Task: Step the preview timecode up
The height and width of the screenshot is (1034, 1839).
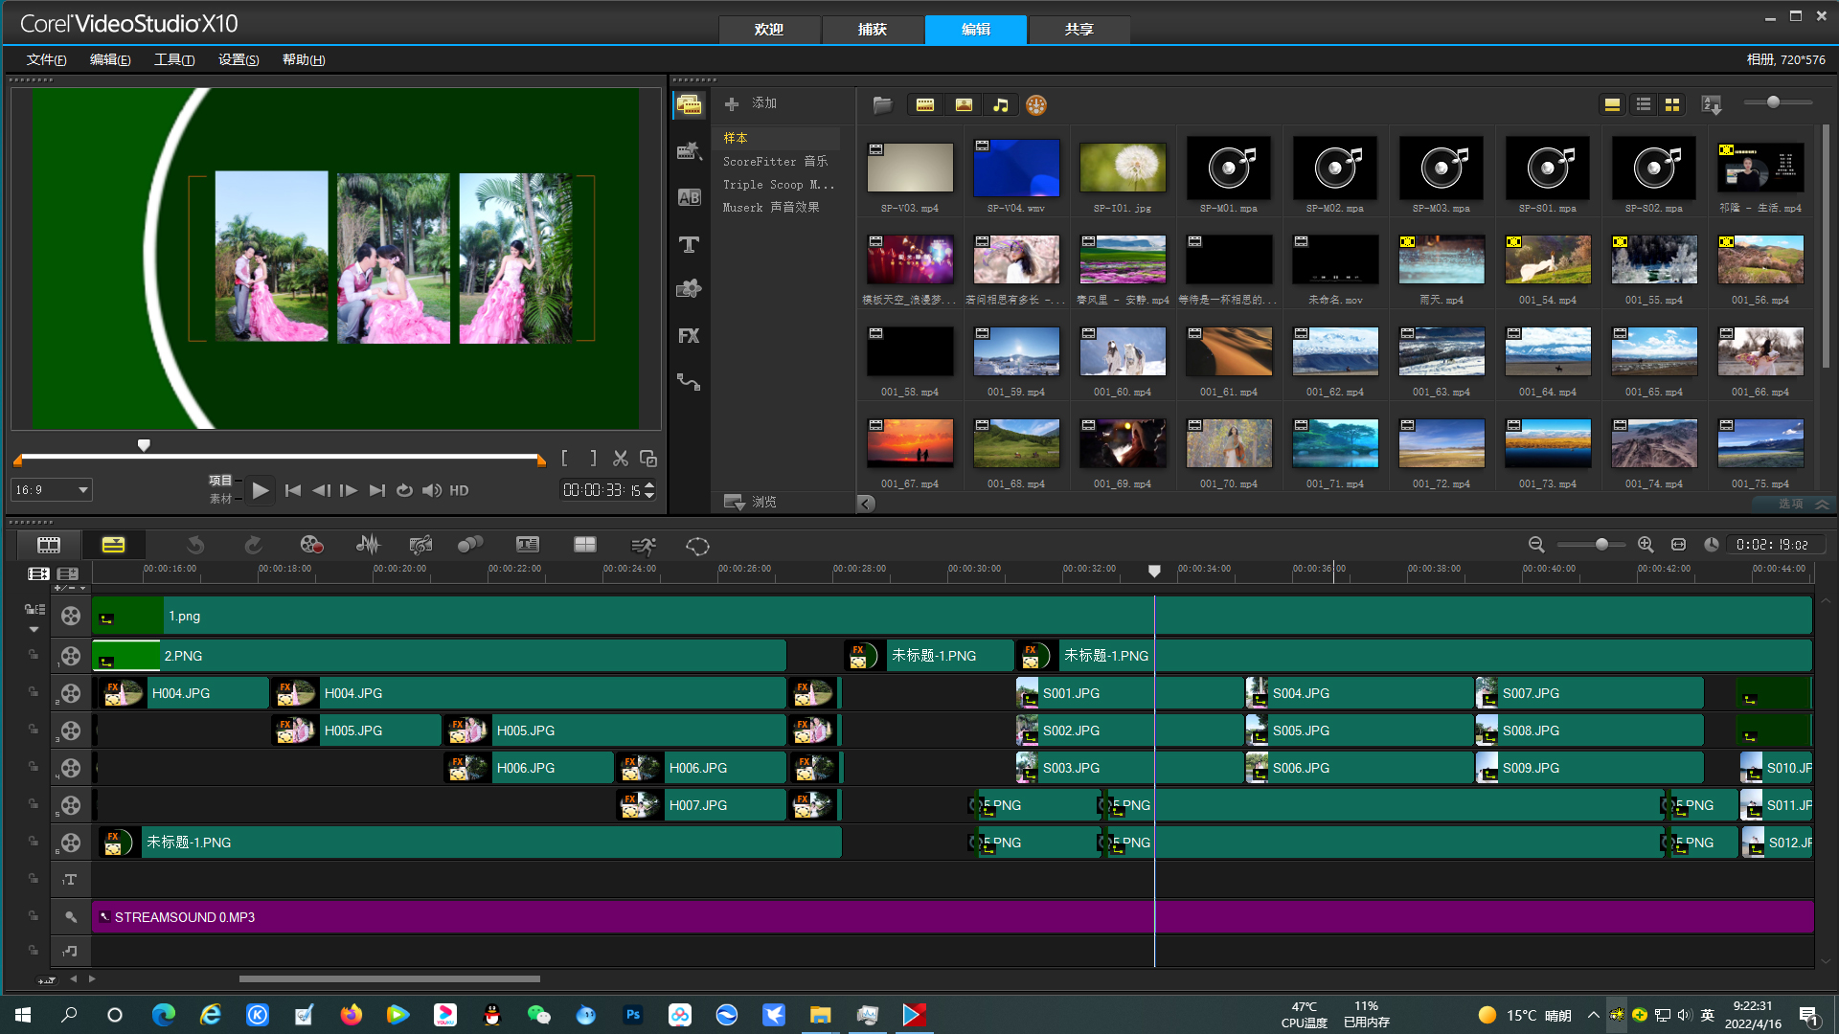Action: point(649,485)
